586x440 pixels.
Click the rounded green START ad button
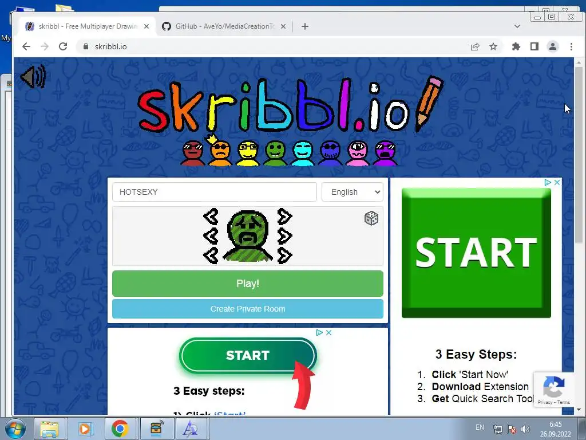tap(248, 355)
